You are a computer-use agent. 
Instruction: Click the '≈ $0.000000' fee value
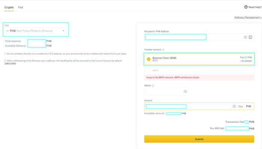[x=246, y=61]
